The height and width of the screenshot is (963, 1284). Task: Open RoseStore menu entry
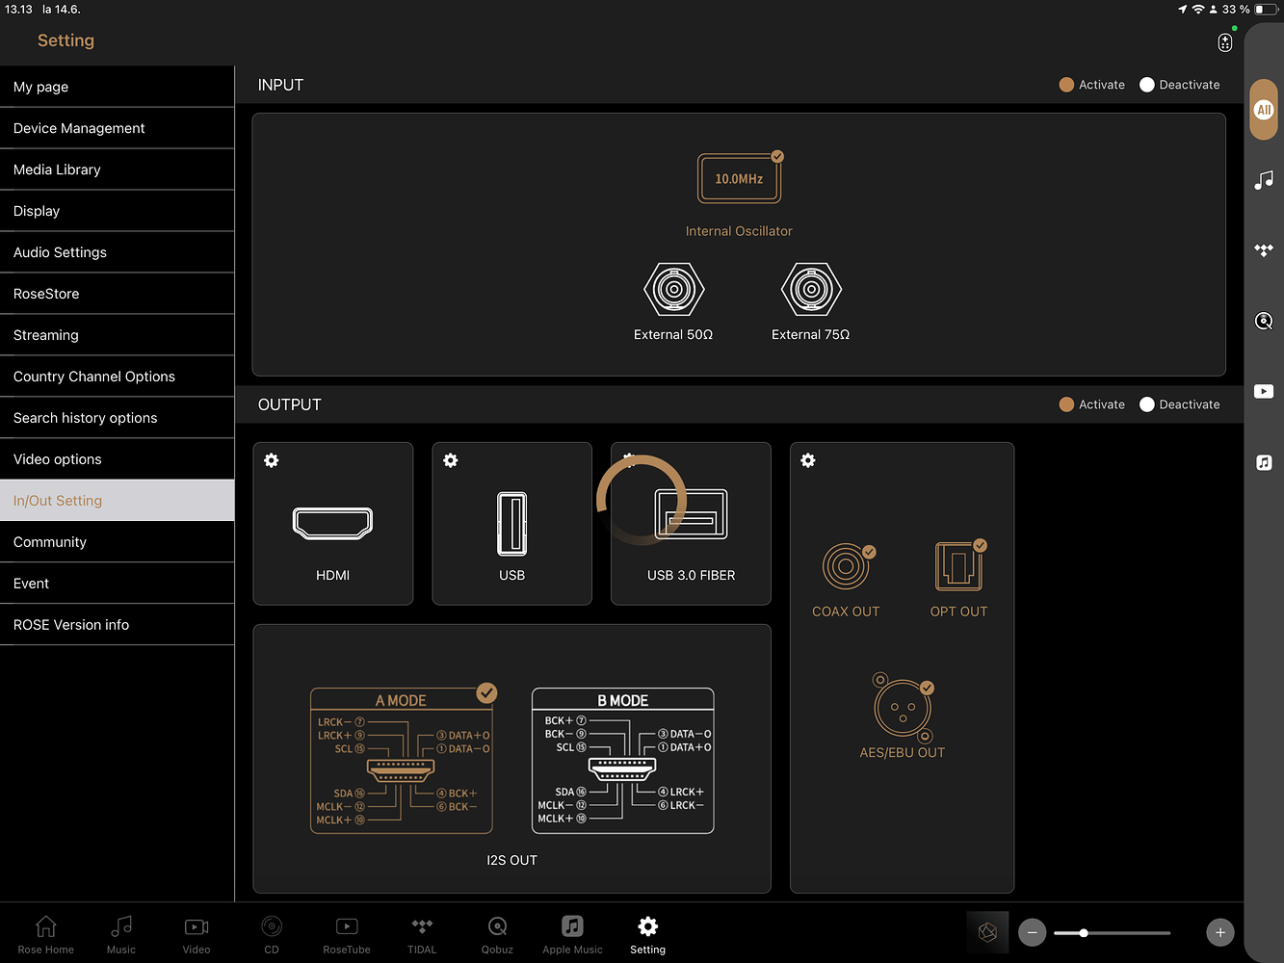click(117, 294)
